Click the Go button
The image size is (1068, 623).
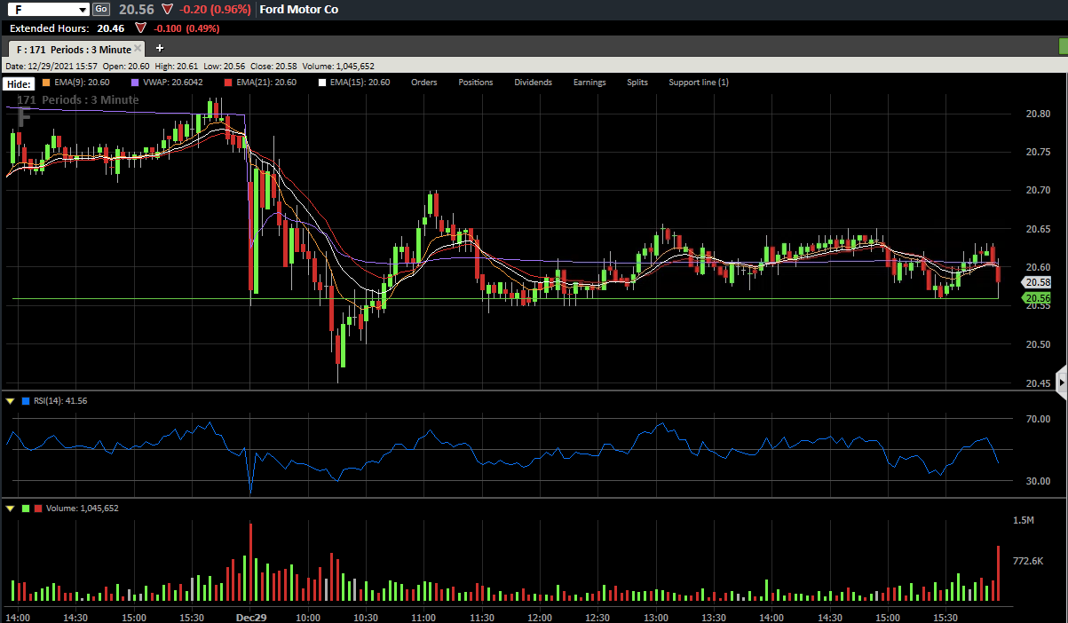click(101, 9)
